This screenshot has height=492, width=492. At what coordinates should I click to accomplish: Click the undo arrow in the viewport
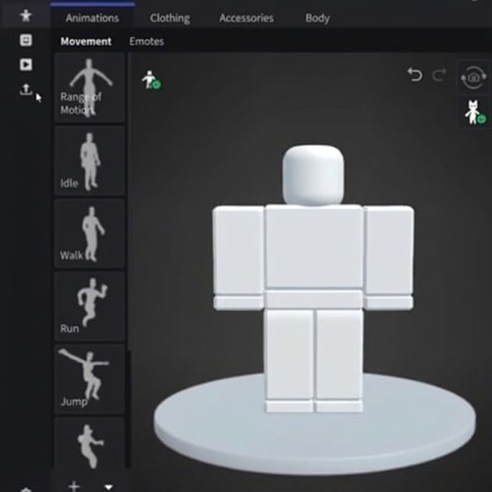[415, 75]
